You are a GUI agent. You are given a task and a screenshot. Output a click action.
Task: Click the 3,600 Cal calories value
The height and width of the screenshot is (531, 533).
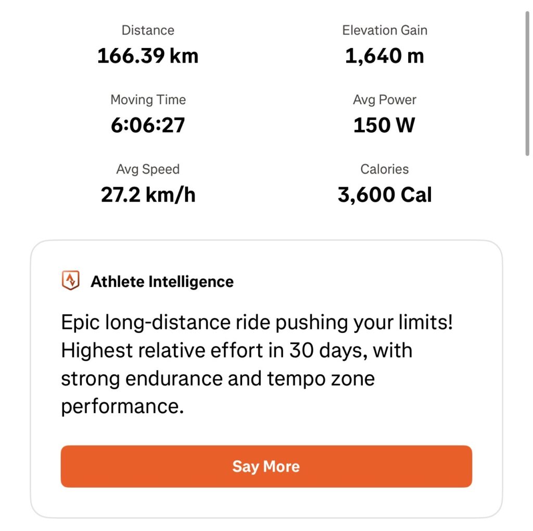(x=385, y=195)
